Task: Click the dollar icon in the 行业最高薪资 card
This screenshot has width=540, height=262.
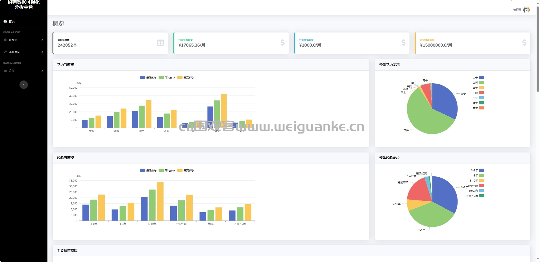Action: [x=524, y=43]
